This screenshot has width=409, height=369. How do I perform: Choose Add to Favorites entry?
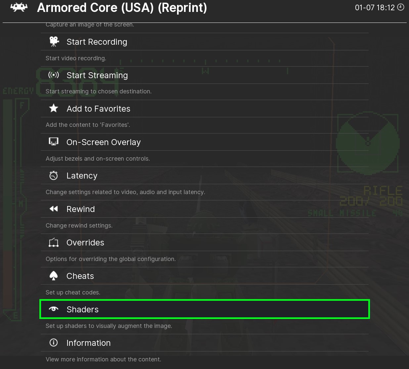[98, 109]
